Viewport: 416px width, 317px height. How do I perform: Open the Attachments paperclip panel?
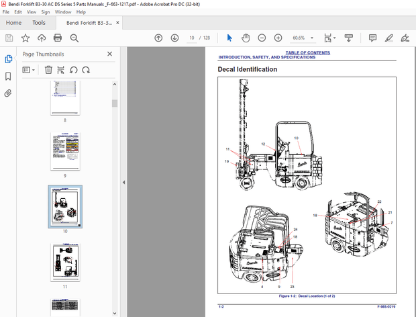[8, 93]
